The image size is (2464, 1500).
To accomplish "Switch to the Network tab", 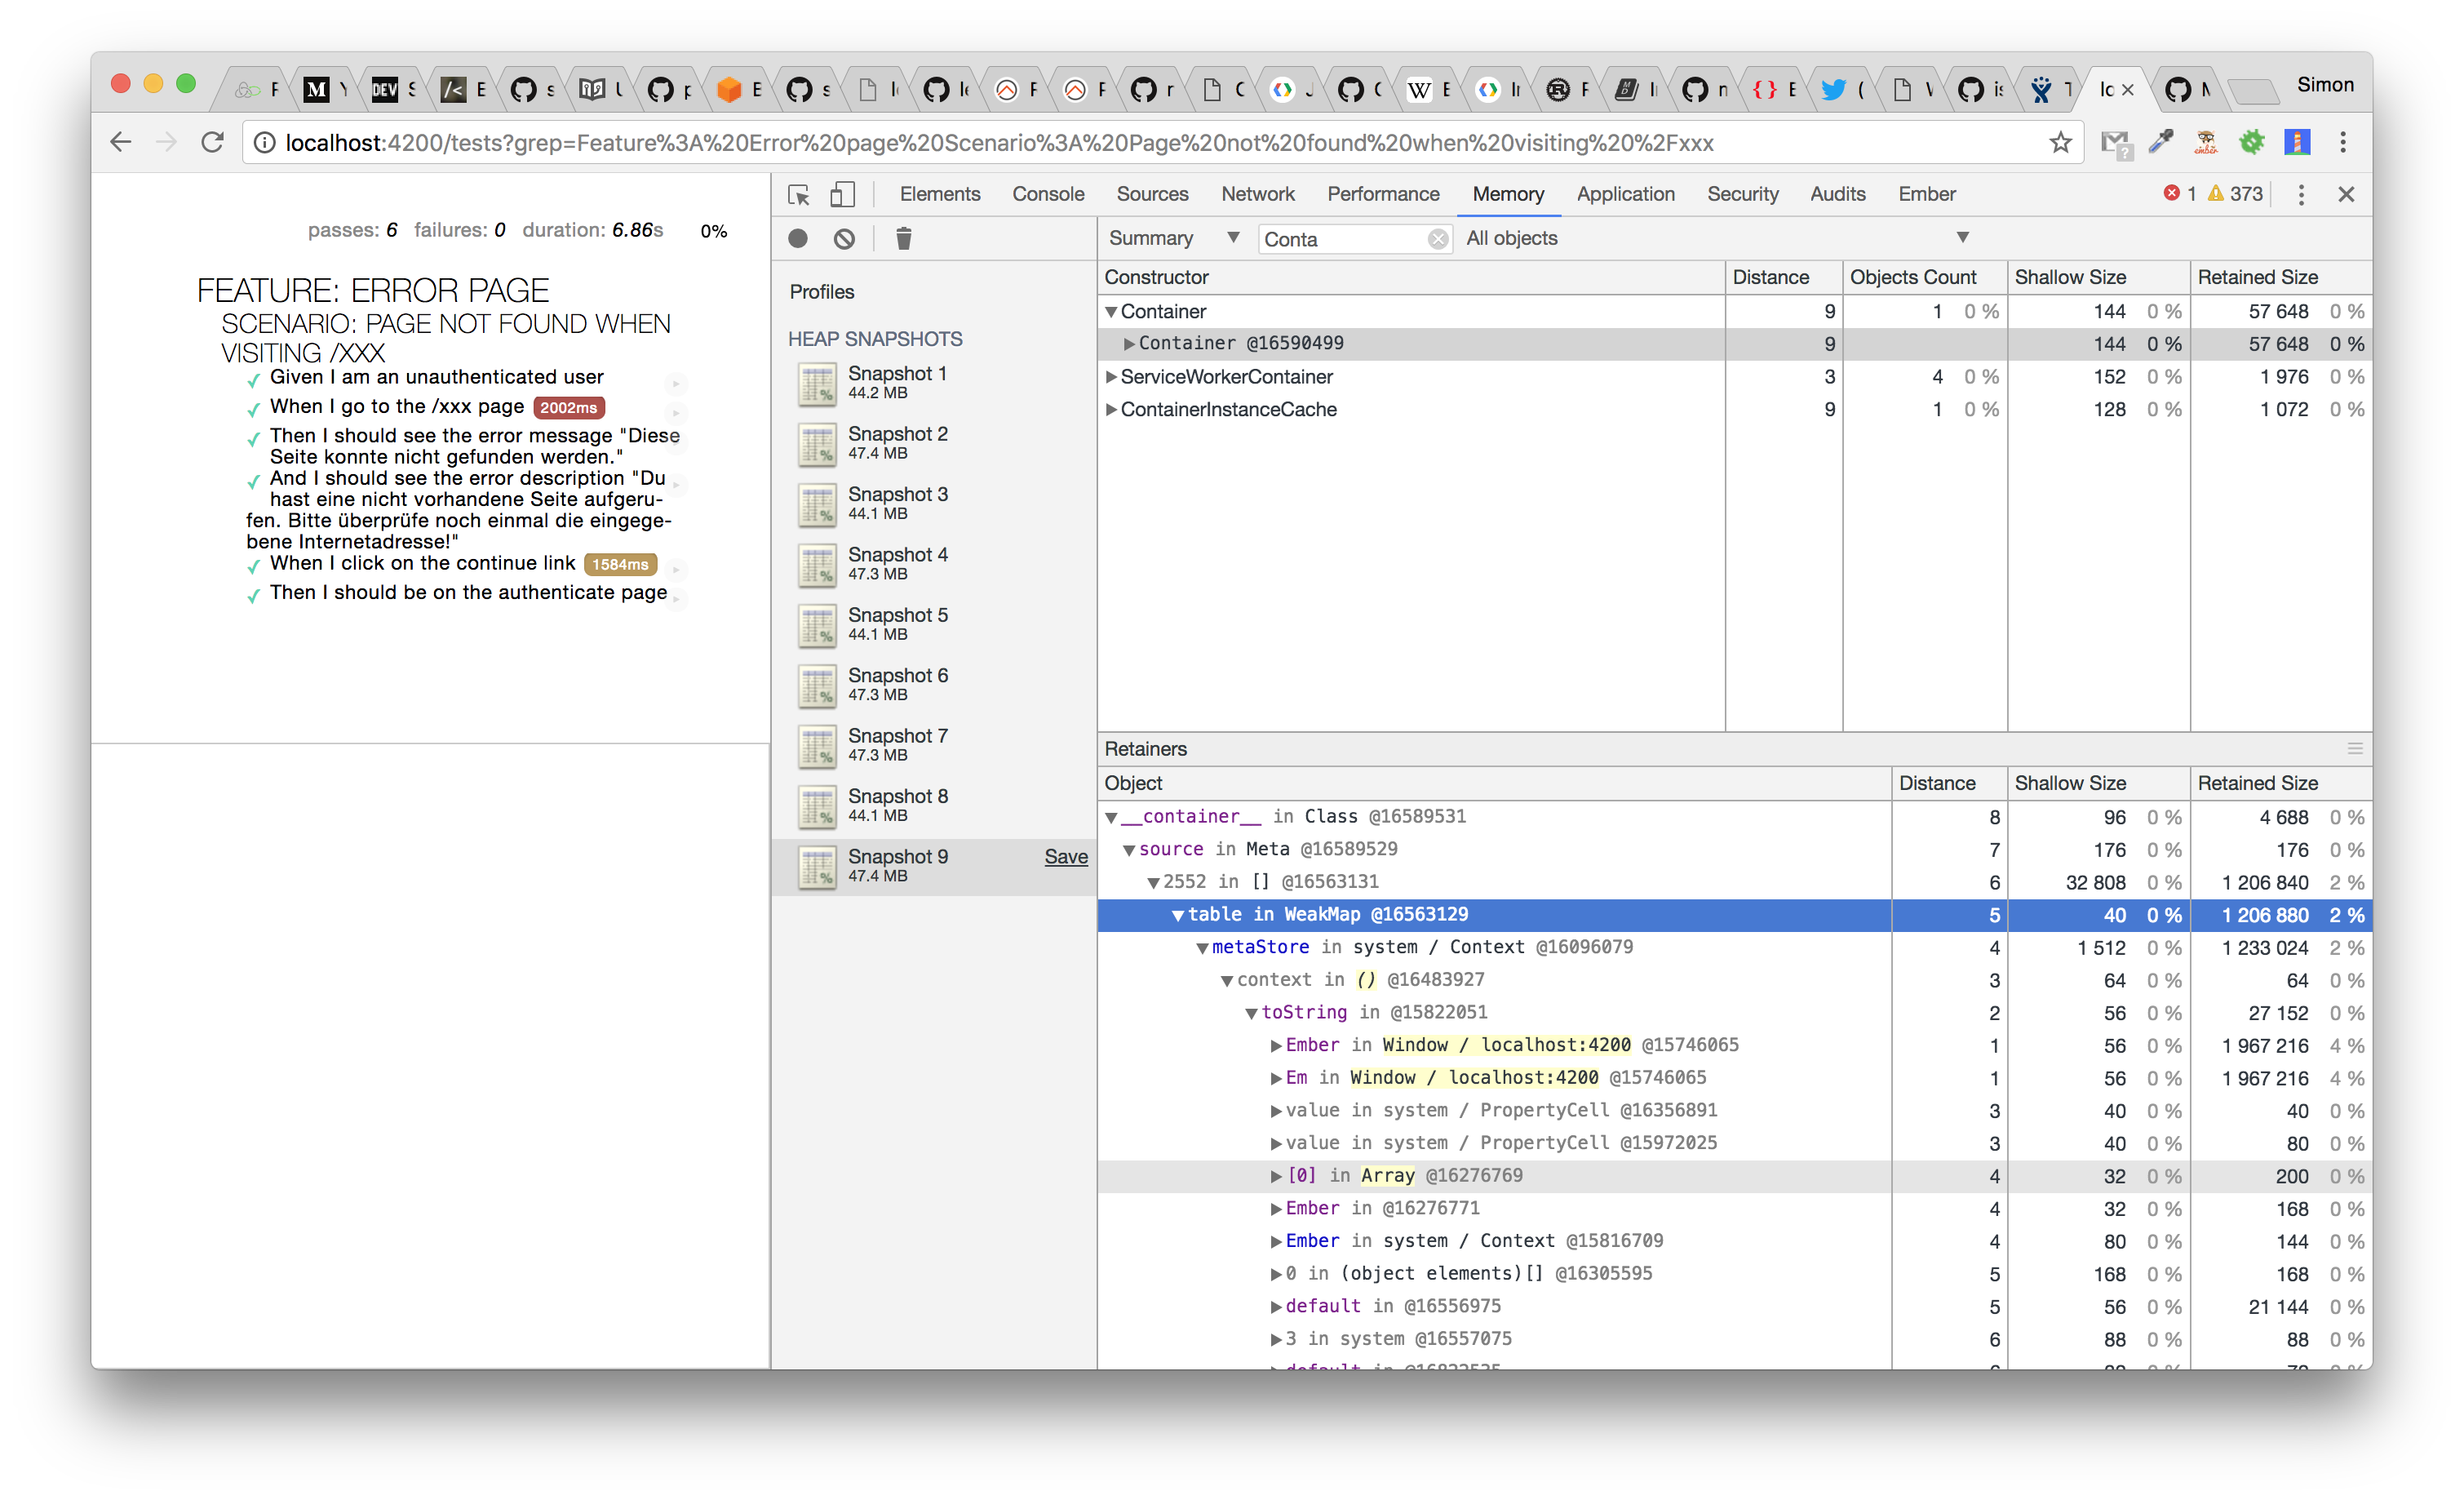I will tap(1257, 194).
